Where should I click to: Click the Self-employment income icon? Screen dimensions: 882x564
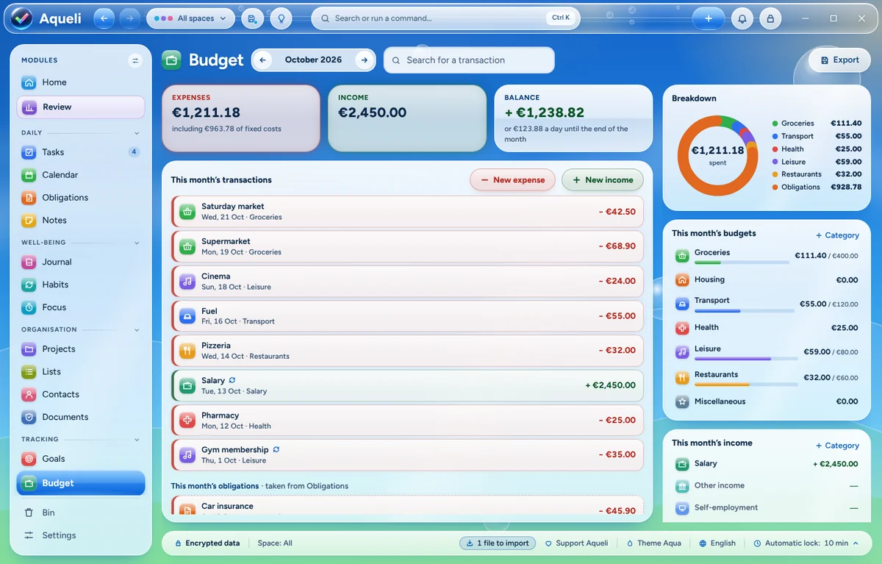point(682,507)
